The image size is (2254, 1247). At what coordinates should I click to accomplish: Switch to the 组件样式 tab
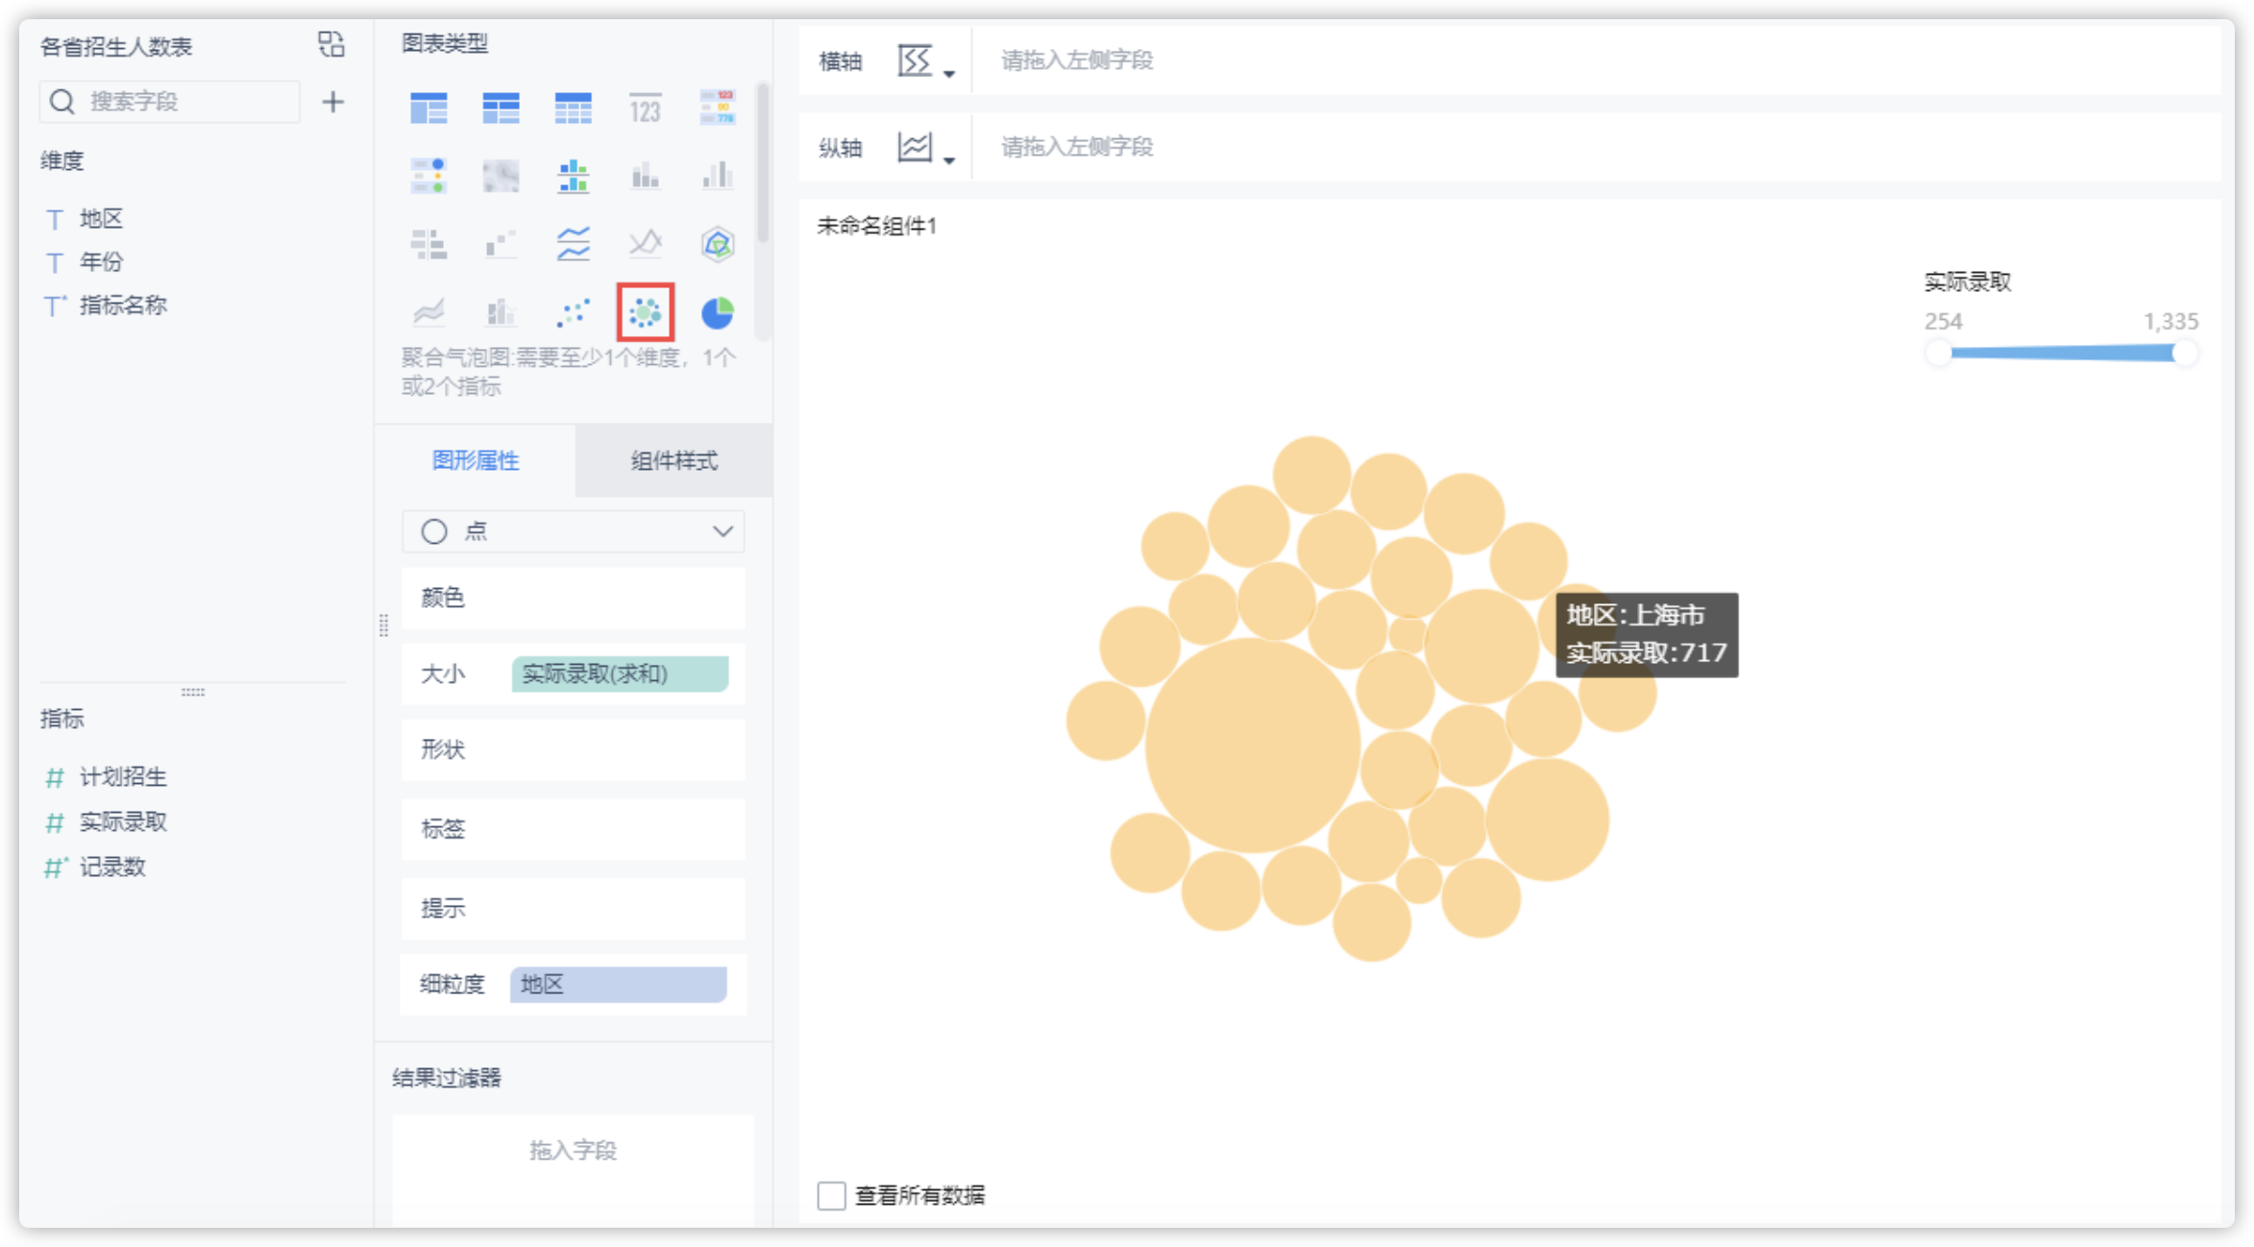pos(674,460)
